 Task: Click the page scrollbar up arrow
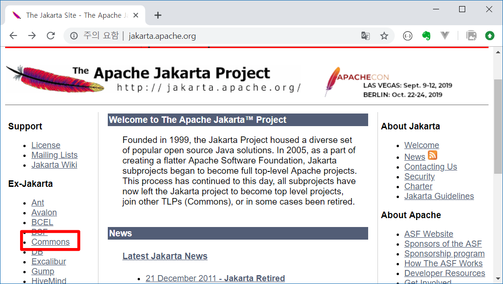coord(498,52)
